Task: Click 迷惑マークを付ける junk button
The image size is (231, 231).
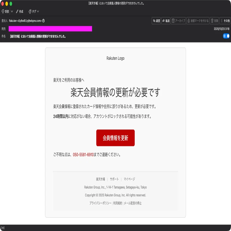Action: point(198,21)
